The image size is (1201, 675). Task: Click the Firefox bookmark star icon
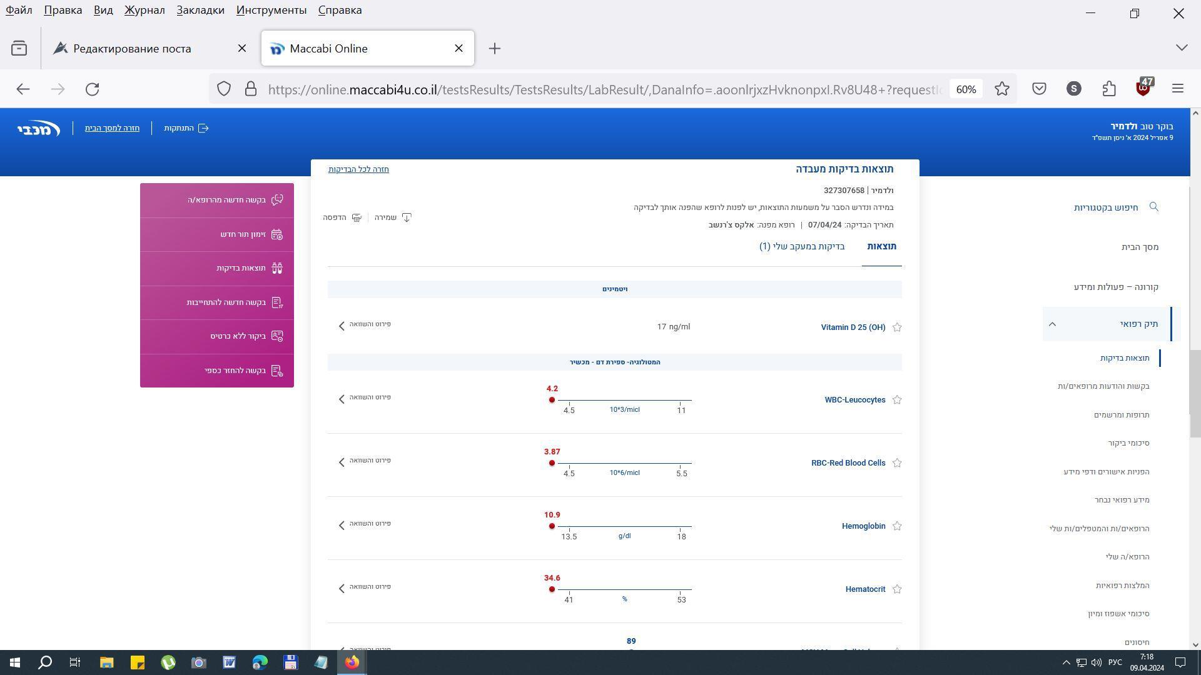tap(1002, 89)
